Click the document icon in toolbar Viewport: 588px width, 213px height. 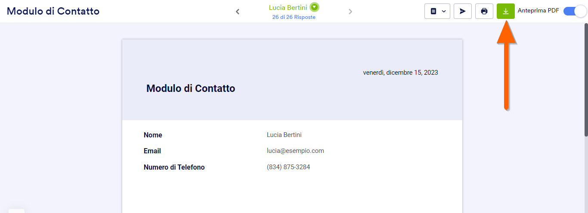click(433, 11)
